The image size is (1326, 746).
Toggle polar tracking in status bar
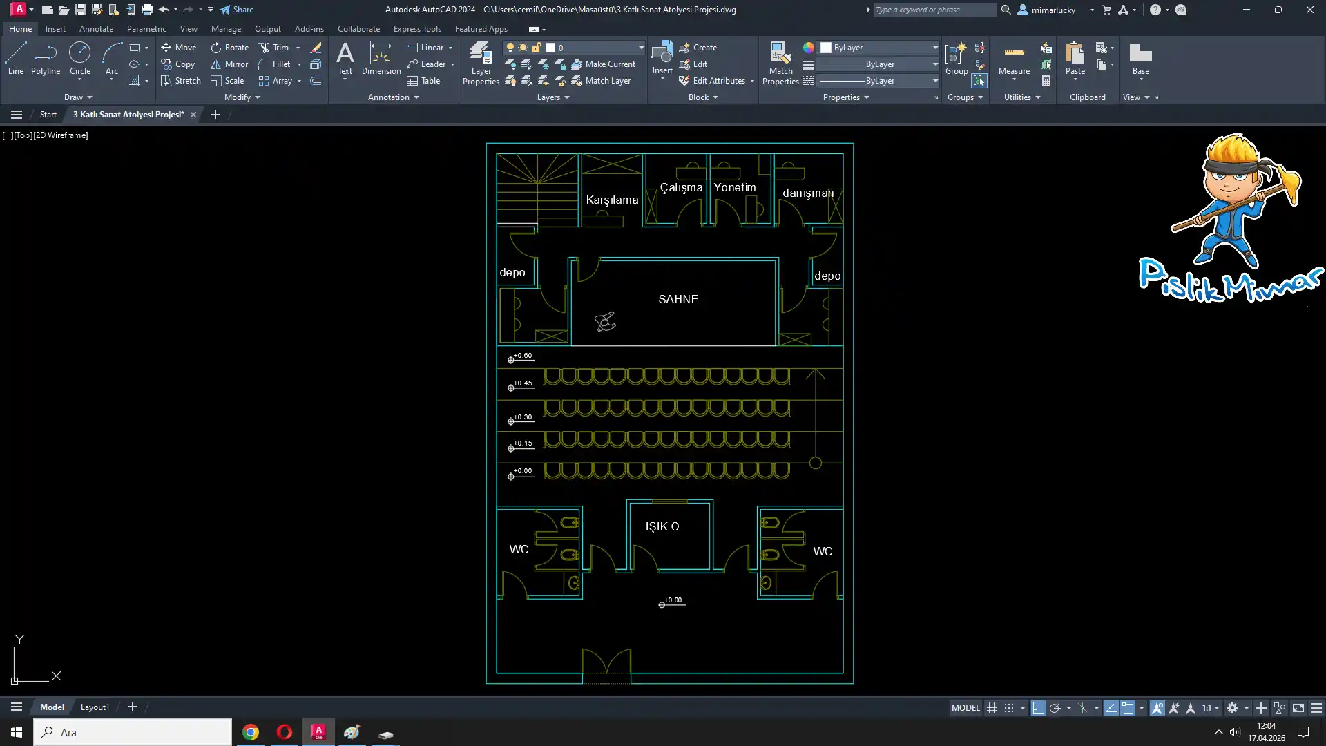click(x=1055, y=708)
